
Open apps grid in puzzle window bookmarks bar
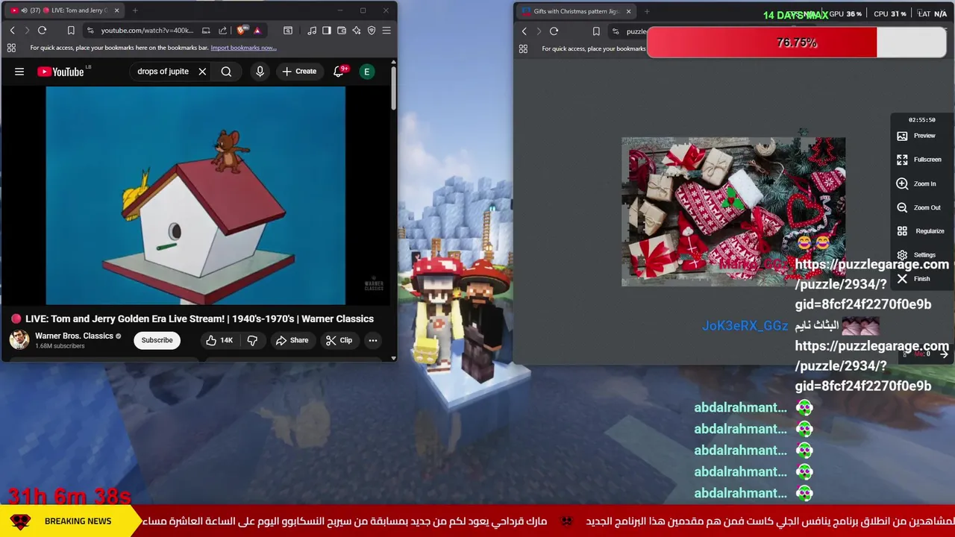click(x=523, y=48)
